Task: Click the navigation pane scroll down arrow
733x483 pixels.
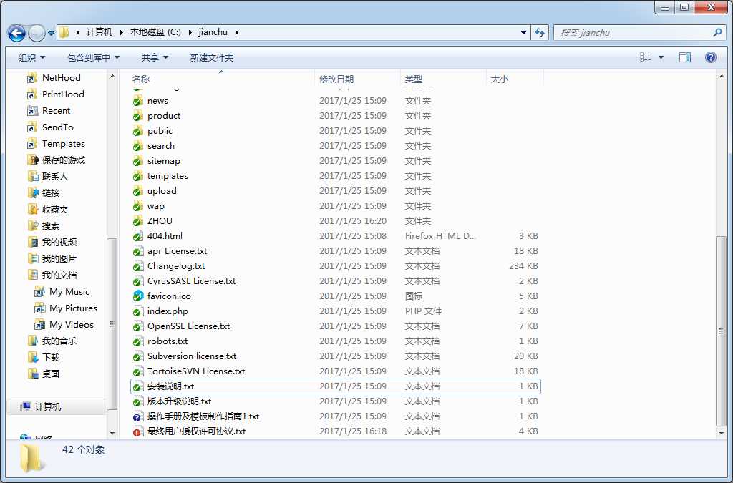Action: point(112,433)
